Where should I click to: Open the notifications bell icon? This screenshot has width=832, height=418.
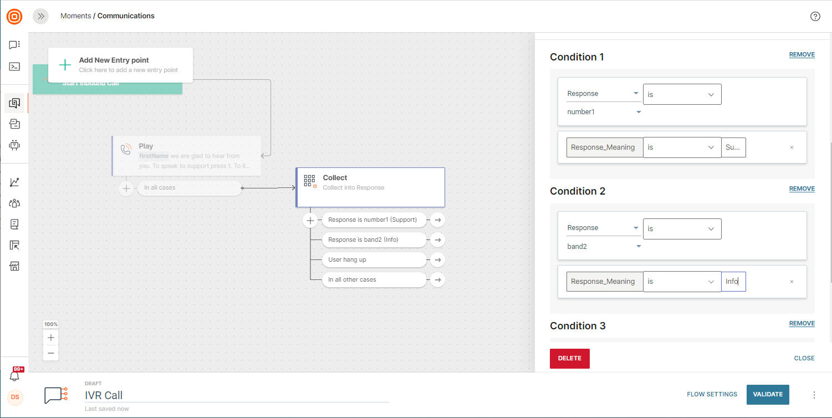click(15, 376)
